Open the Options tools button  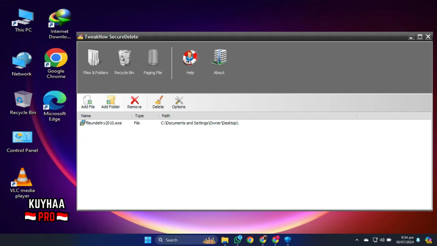click(x=179, y=102)
